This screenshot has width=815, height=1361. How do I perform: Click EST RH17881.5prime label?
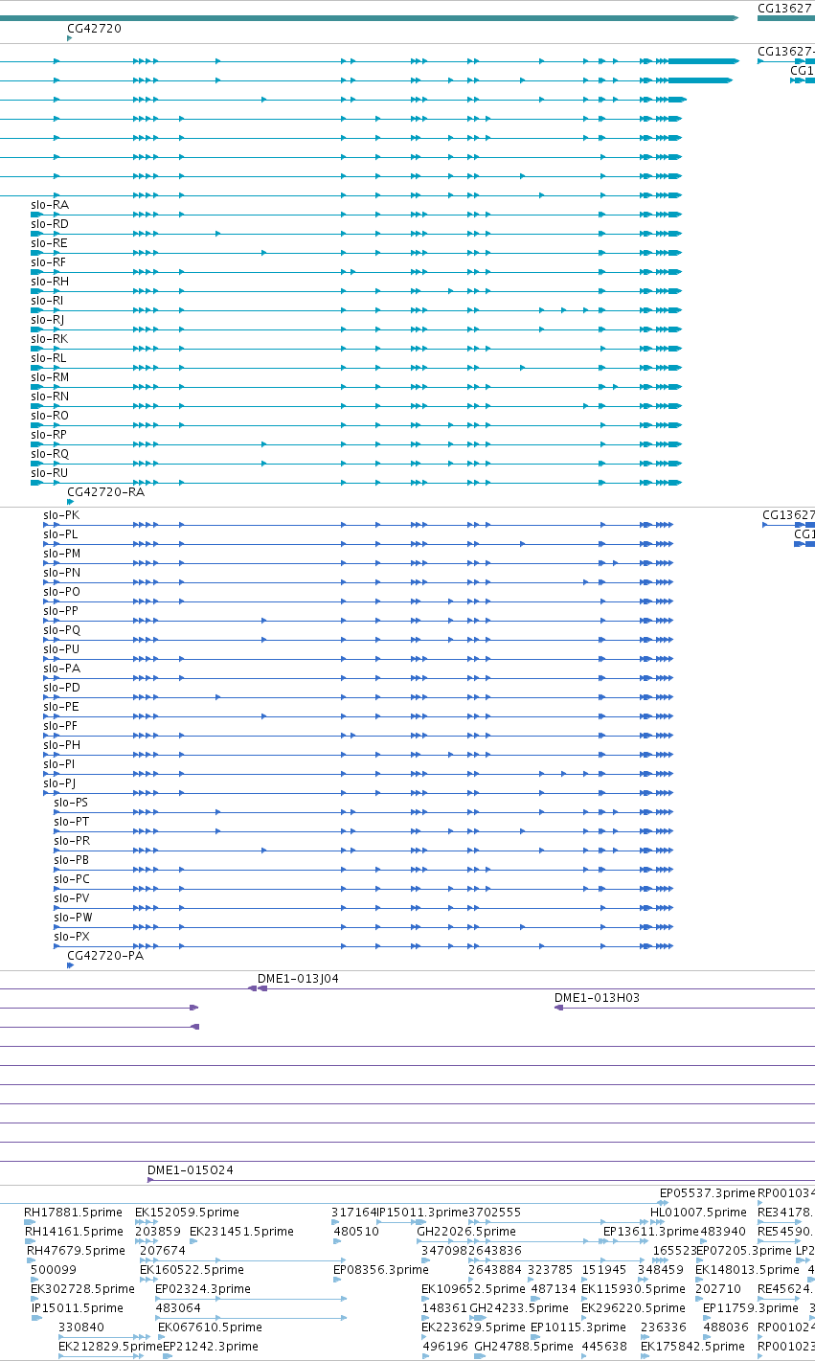[74, 1213]
